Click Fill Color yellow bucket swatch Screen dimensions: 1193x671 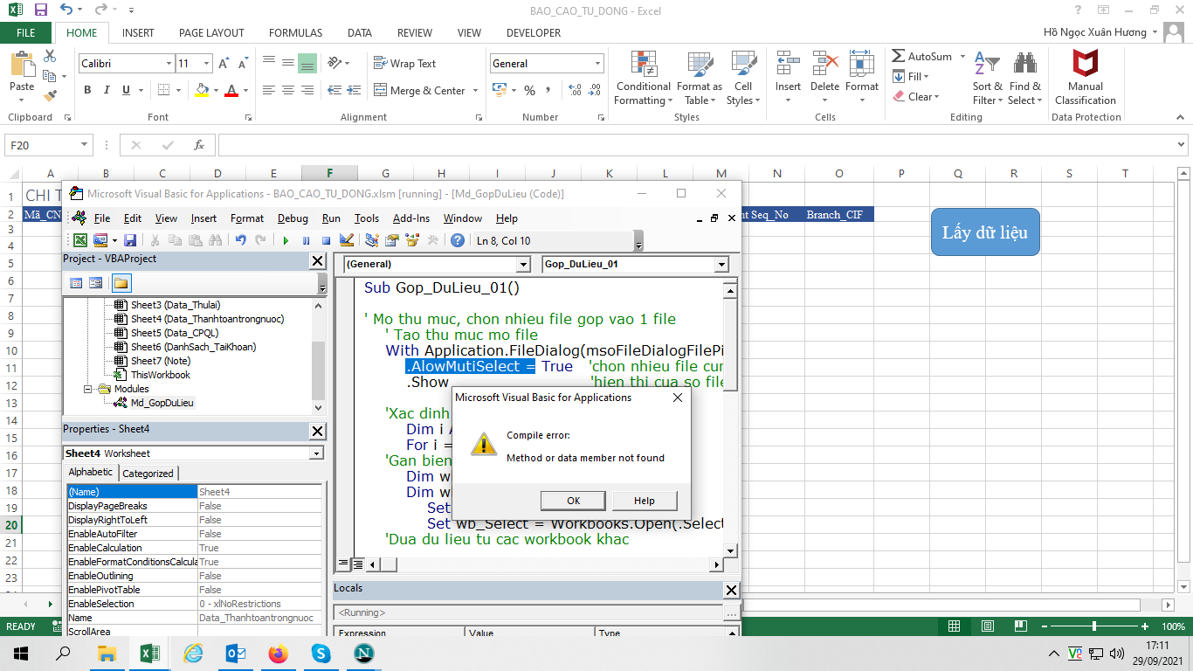tap(202, 90)
